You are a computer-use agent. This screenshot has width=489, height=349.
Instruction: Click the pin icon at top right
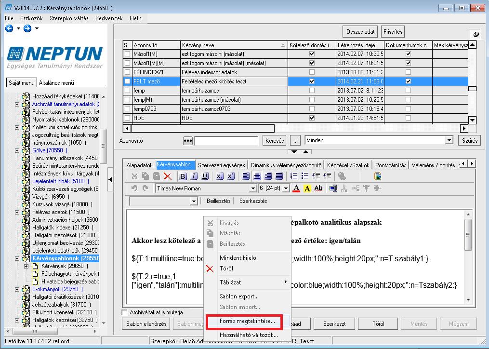(x=476, y=34)
